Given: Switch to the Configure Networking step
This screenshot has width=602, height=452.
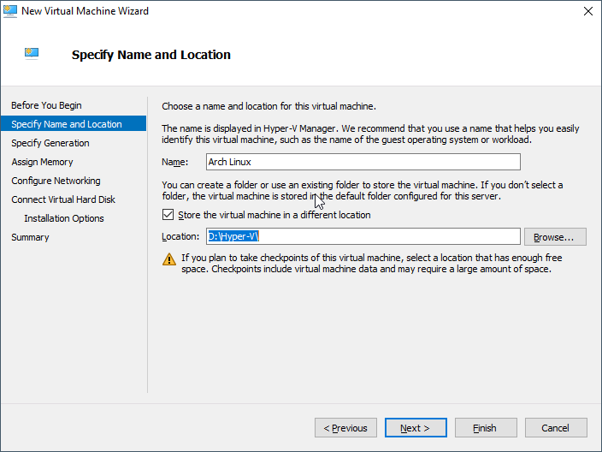Looking at the screenshot, I should [x=56, y=181].
